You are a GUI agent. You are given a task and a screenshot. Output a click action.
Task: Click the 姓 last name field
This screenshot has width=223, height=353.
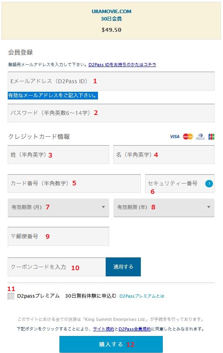pos(58,155)
